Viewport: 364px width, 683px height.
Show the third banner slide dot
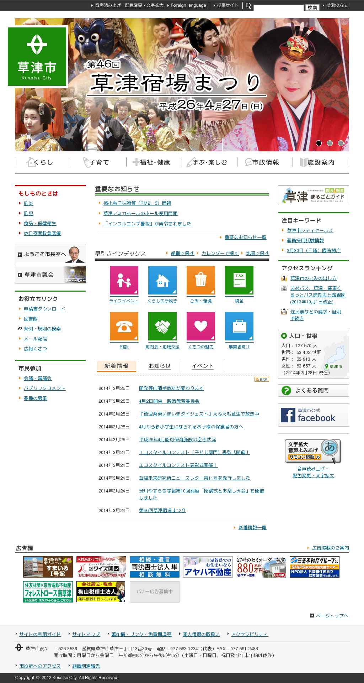coord(341,143)
